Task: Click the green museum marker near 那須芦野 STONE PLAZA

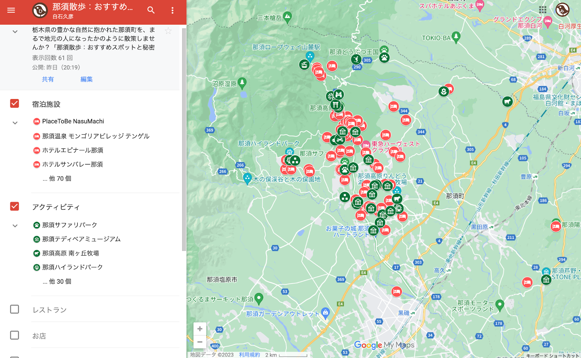Action: tap(546, 280)
